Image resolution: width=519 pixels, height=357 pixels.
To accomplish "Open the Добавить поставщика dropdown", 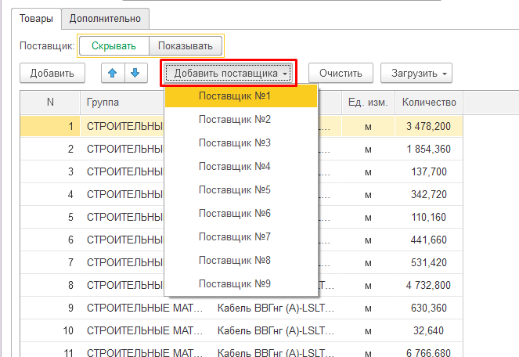I will (230, 74).
